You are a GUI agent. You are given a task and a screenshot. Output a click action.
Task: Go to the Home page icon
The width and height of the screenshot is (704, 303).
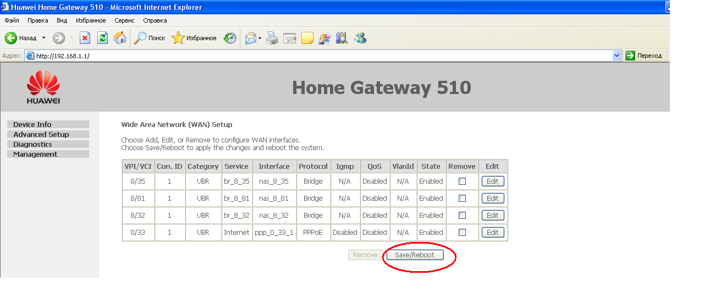119,38
